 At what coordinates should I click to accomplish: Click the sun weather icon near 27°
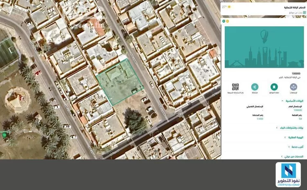tap(230, 7)
